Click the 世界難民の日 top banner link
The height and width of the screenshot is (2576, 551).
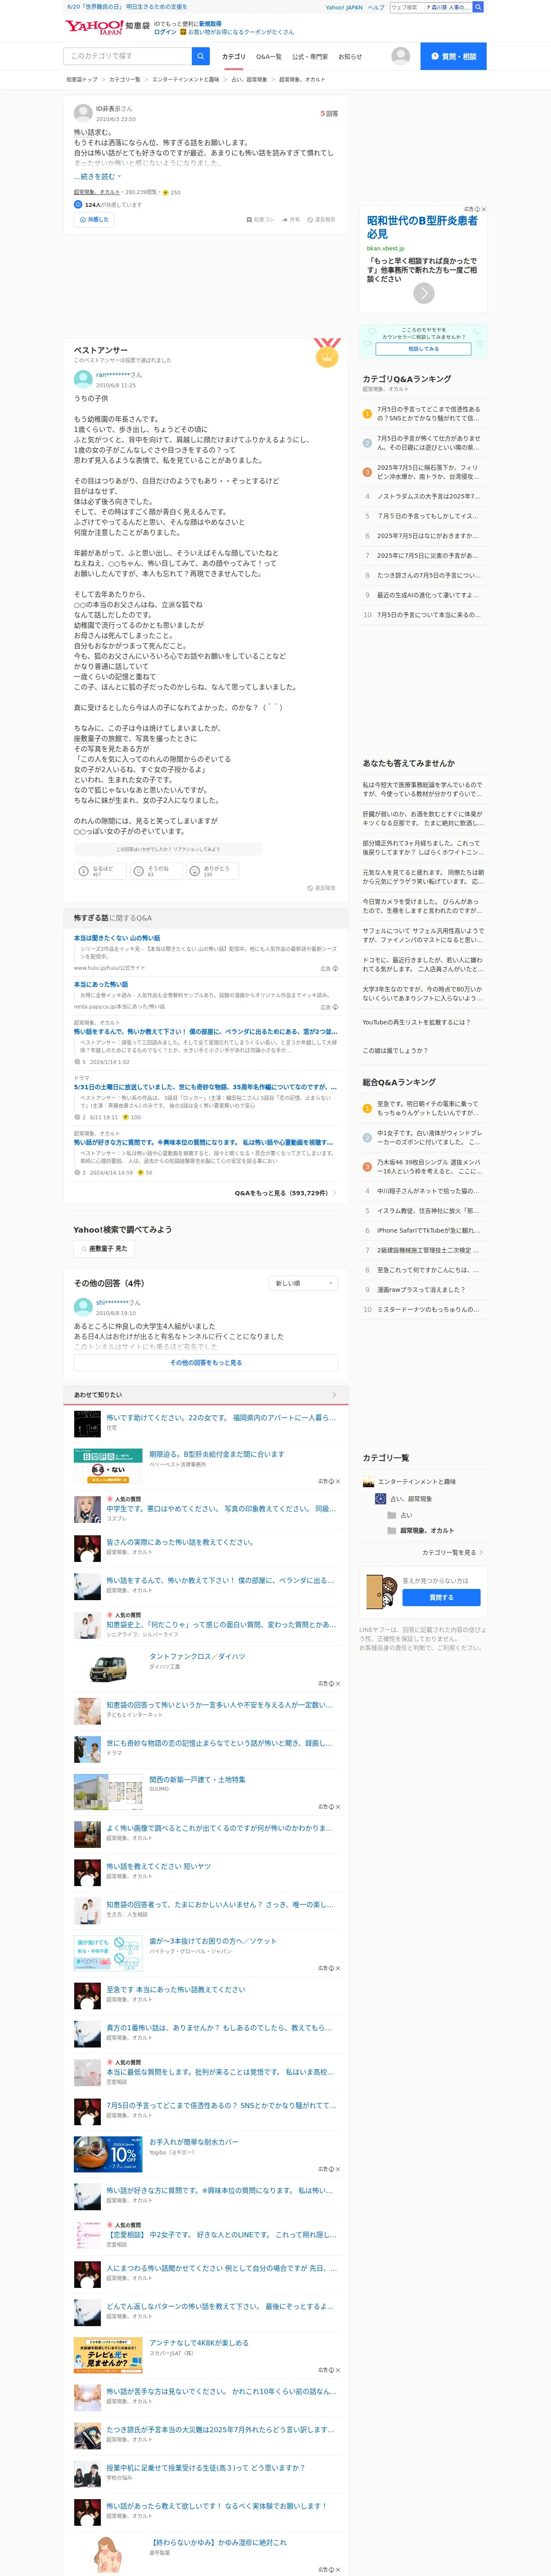127,7
